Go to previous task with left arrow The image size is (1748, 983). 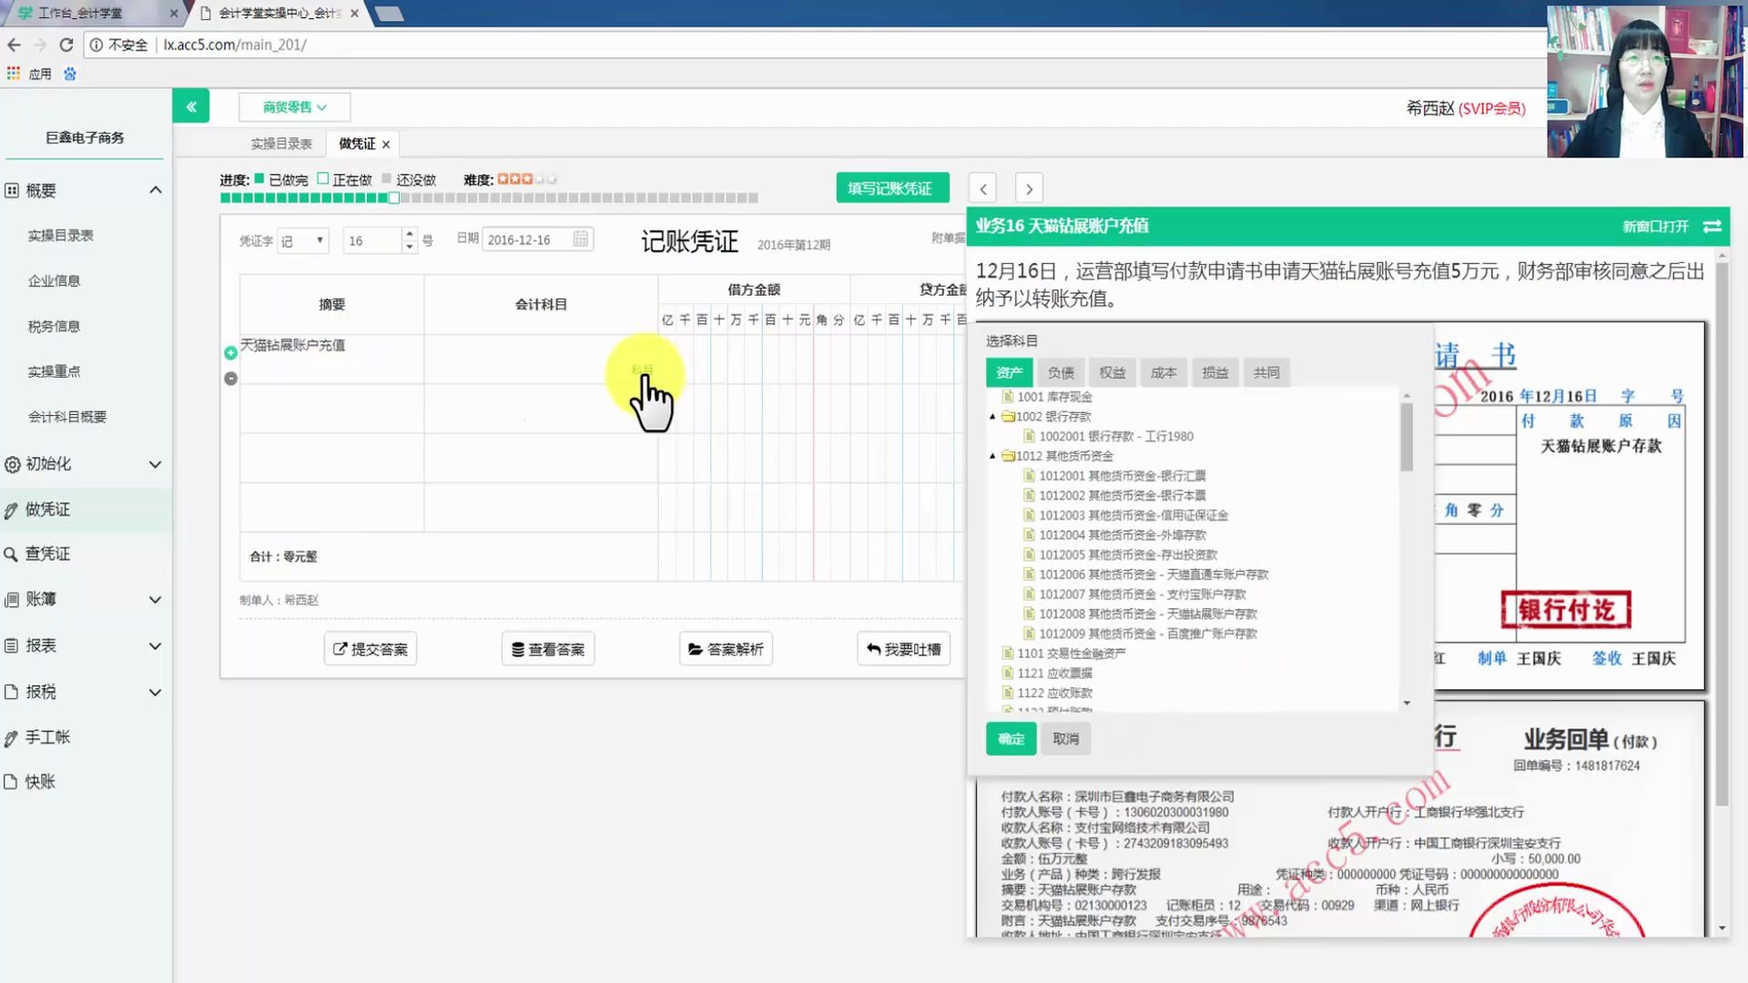(x=983, y=189)
